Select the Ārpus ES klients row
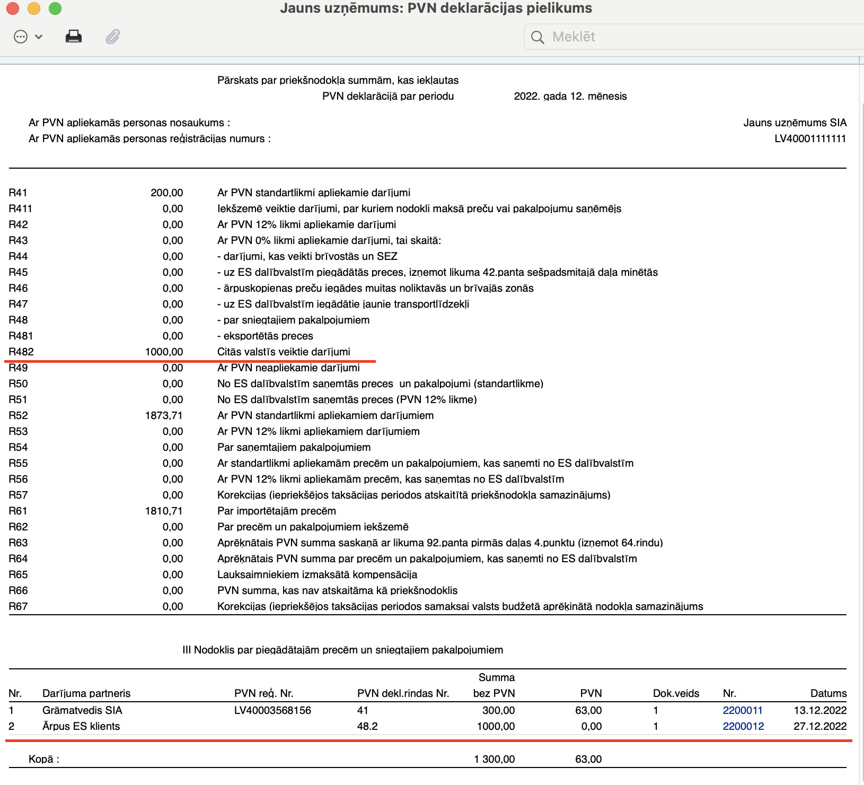The image size is (864, 785). tap(427, 726)
